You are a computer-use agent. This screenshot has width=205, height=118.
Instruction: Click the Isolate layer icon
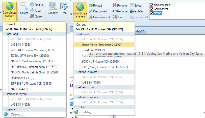132,11
